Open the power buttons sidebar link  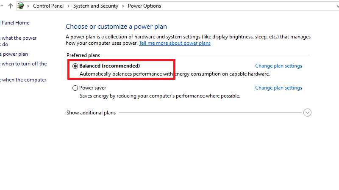coord(18,38)
